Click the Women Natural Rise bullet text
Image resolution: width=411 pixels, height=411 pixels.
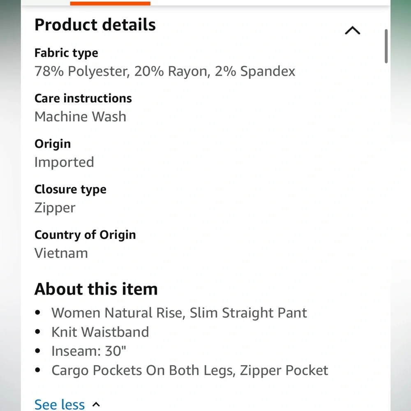pos(179,313)
